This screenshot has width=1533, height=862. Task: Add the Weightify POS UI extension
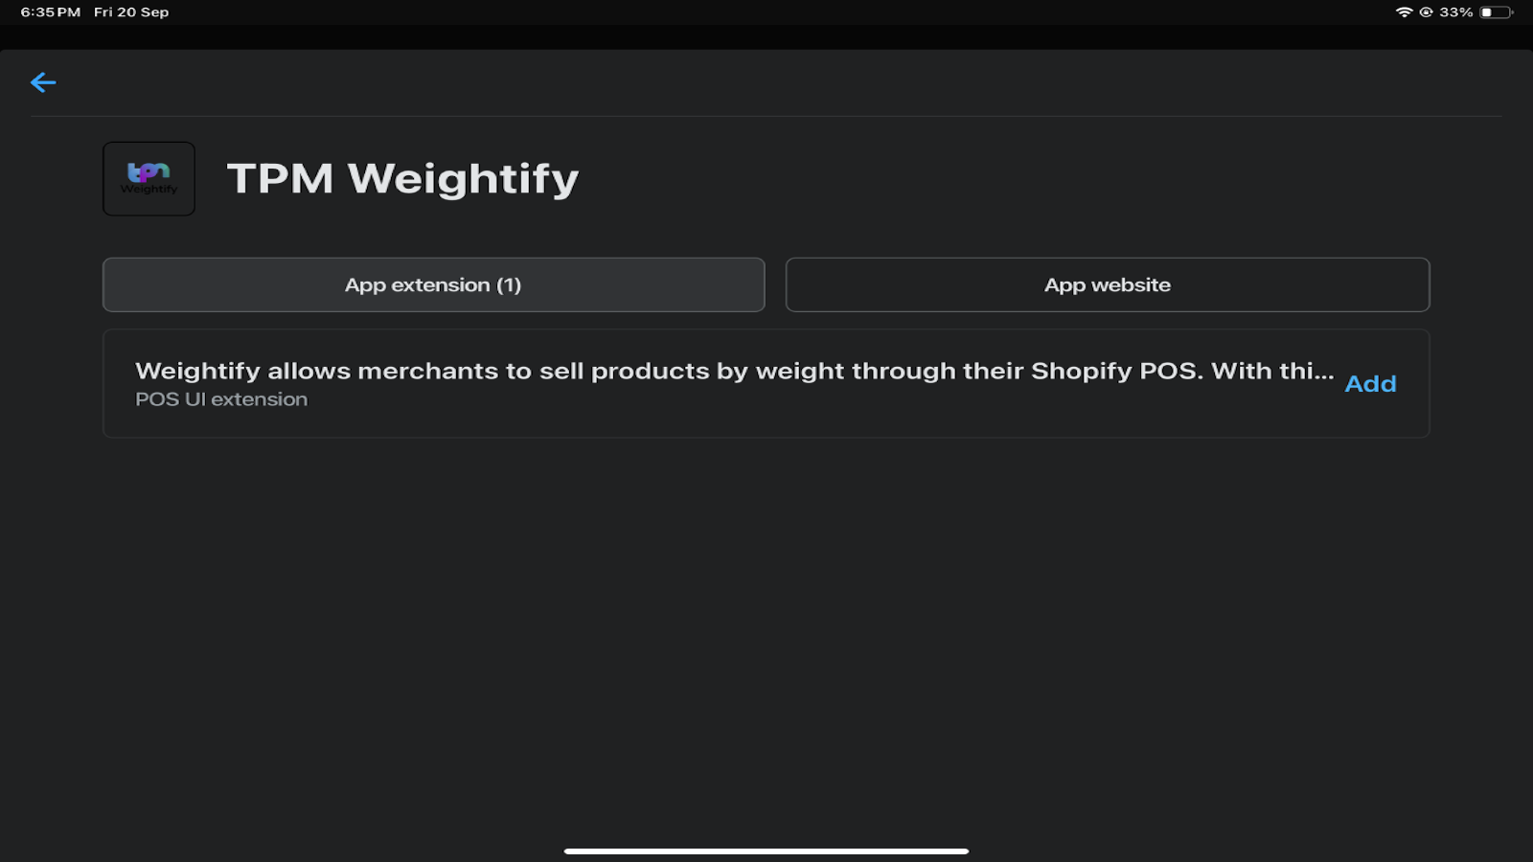(1370, 384)
